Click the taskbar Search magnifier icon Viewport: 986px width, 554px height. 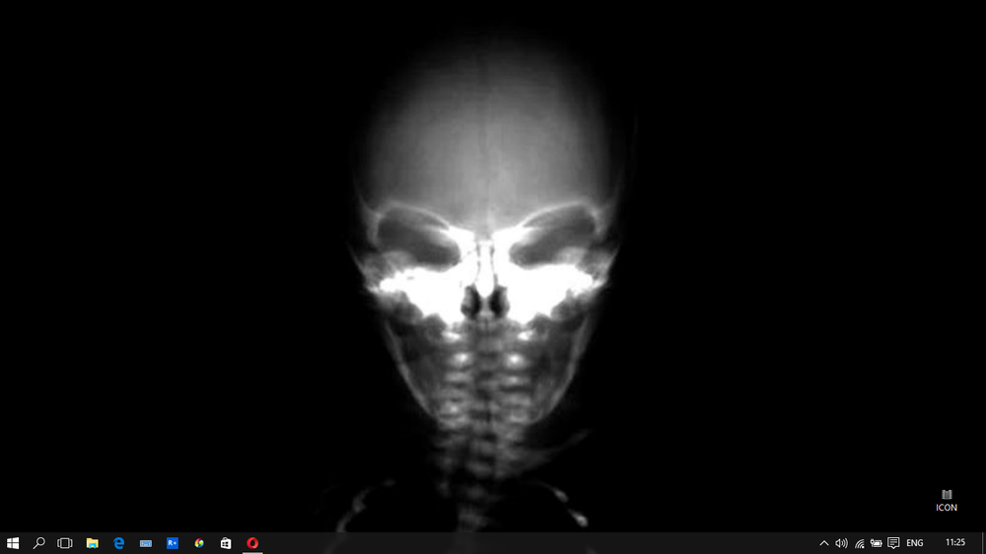pos(39,543)
